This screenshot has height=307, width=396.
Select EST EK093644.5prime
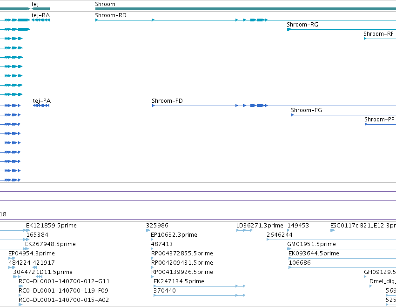click(x=314, y=254)
